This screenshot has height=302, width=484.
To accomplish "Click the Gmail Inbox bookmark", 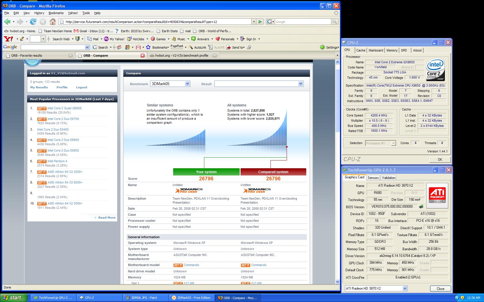I will pos(93,31).
